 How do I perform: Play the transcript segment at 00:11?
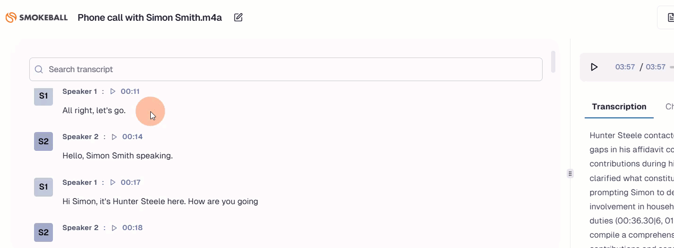coord(112,91)
